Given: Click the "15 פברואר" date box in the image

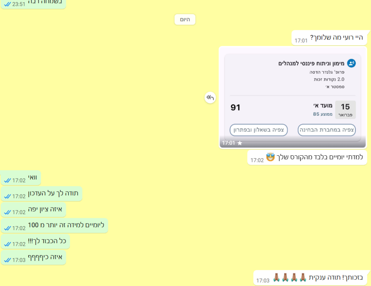Looking at the screenshot, I should pyautogui.click(x=345, y=110).
